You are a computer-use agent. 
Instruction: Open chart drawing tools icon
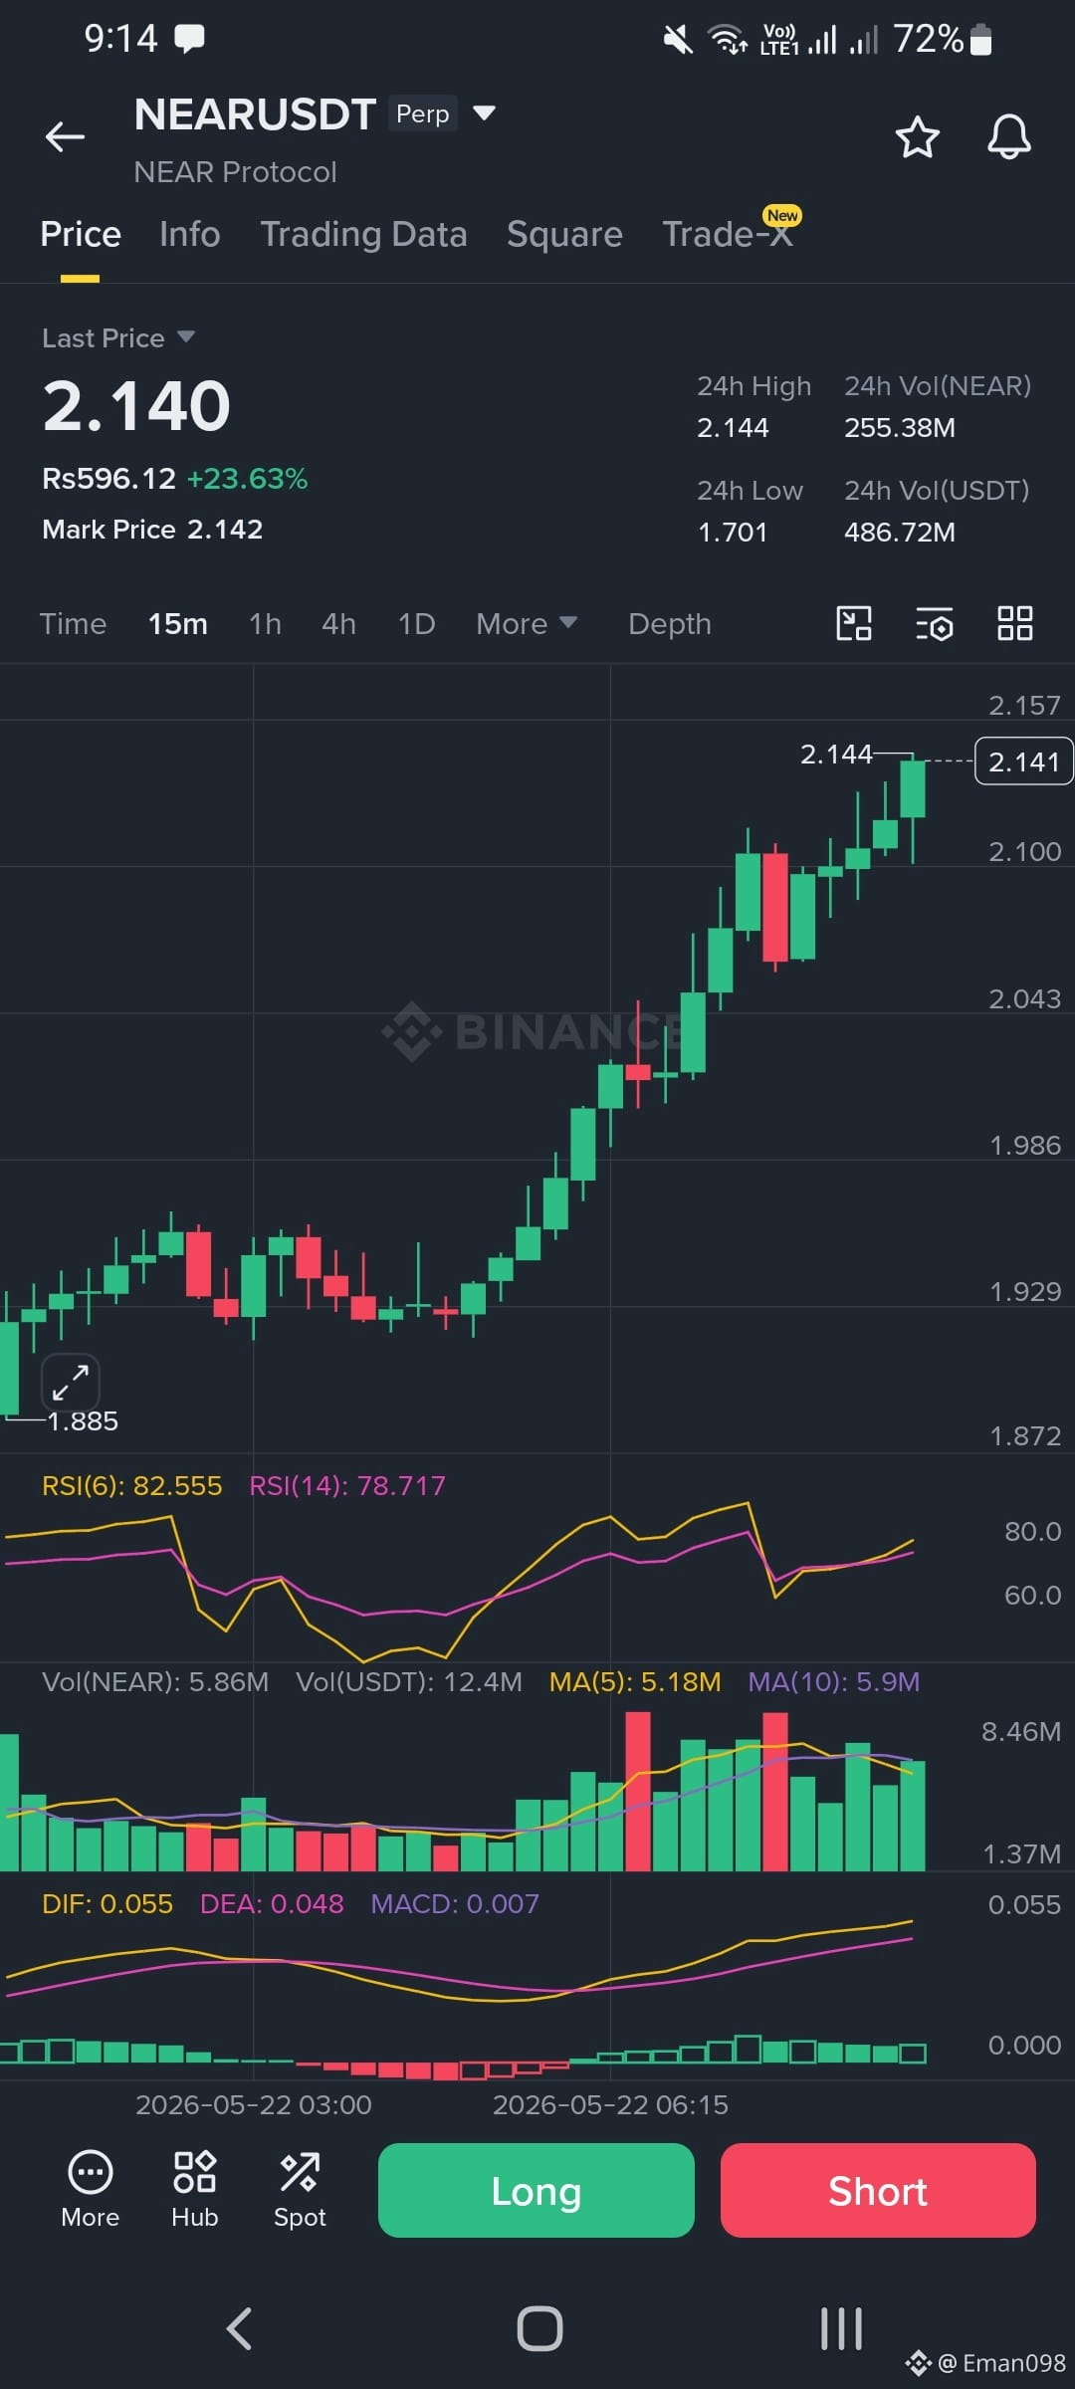853,623
